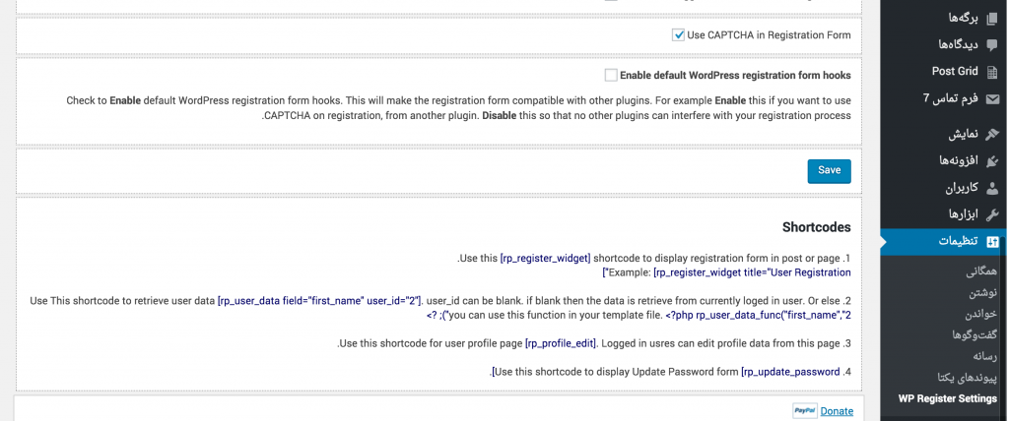Click the Shortcodes heading
This screenshot has height=421, width=1009.
pyautogui.click(x=817, y=227)
